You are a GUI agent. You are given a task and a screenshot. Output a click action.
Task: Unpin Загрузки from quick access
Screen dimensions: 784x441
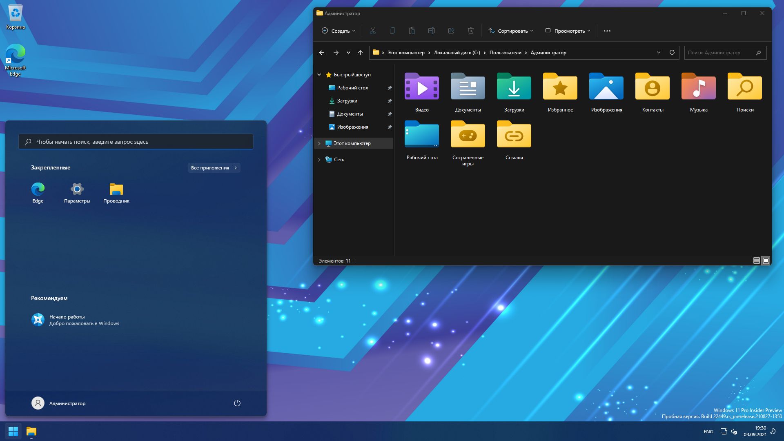390,101
